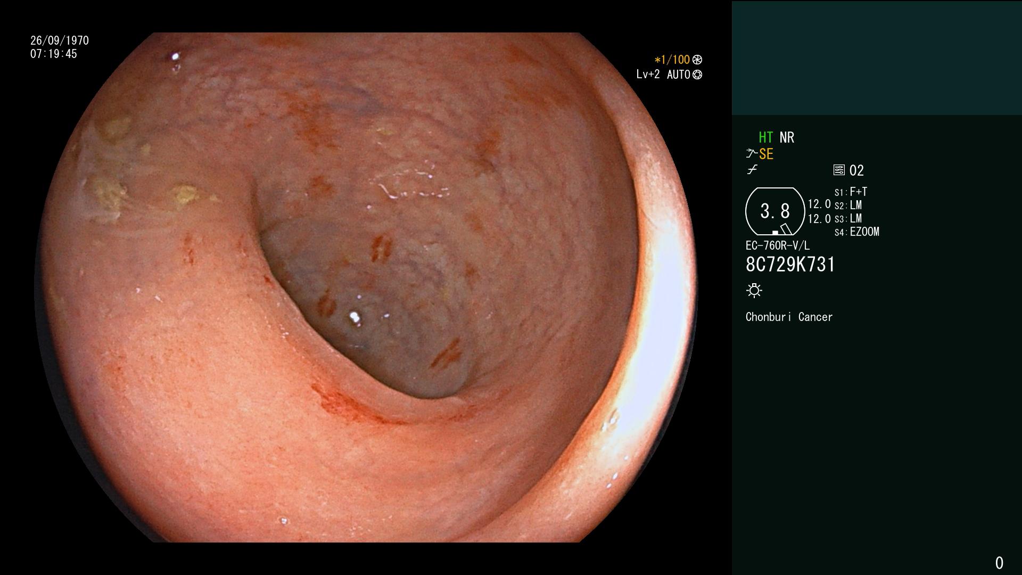Screen dimensions: 1022x575
Task: Click the S1 F+T switch label
Action: coord(851,192)
